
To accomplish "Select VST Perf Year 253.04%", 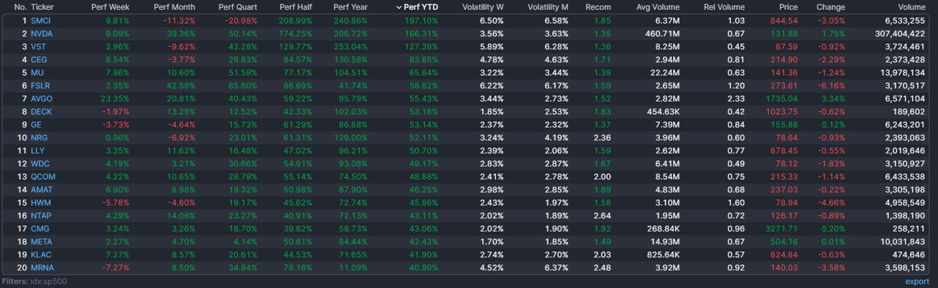I will coord(351,47).
